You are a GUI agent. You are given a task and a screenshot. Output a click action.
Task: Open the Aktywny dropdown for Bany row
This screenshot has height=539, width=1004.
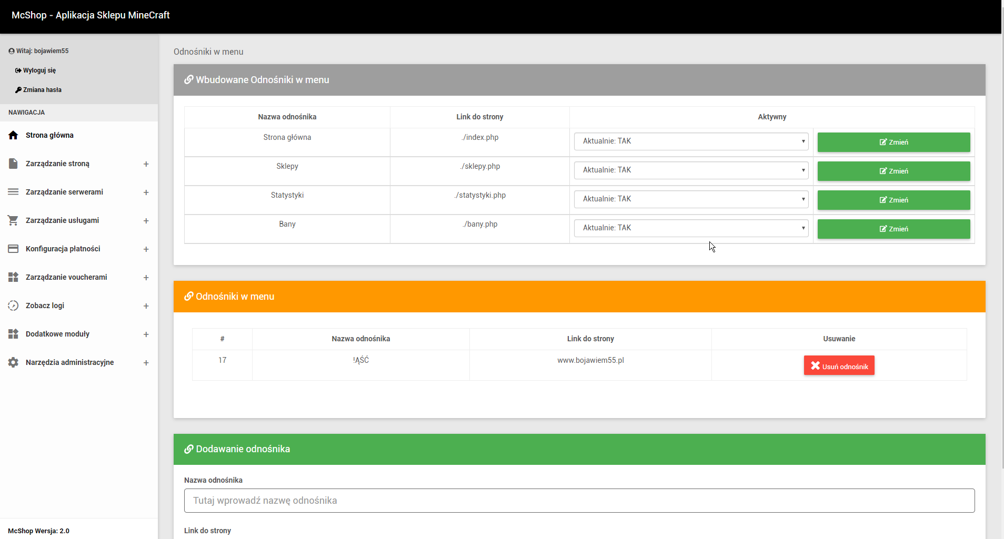click(691, 228)
